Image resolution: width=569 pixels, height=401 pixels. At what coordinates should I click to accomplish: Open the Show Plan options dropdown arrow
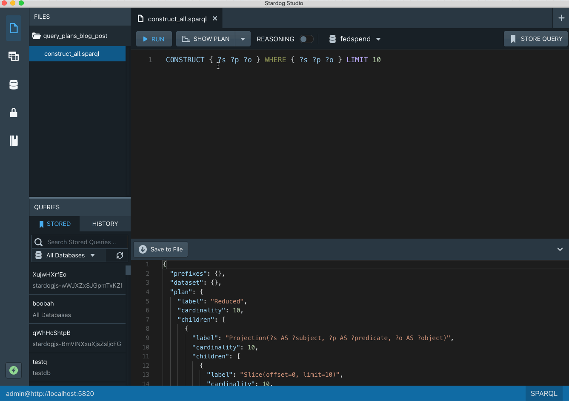pyautogui.click(x=243, y=39)
